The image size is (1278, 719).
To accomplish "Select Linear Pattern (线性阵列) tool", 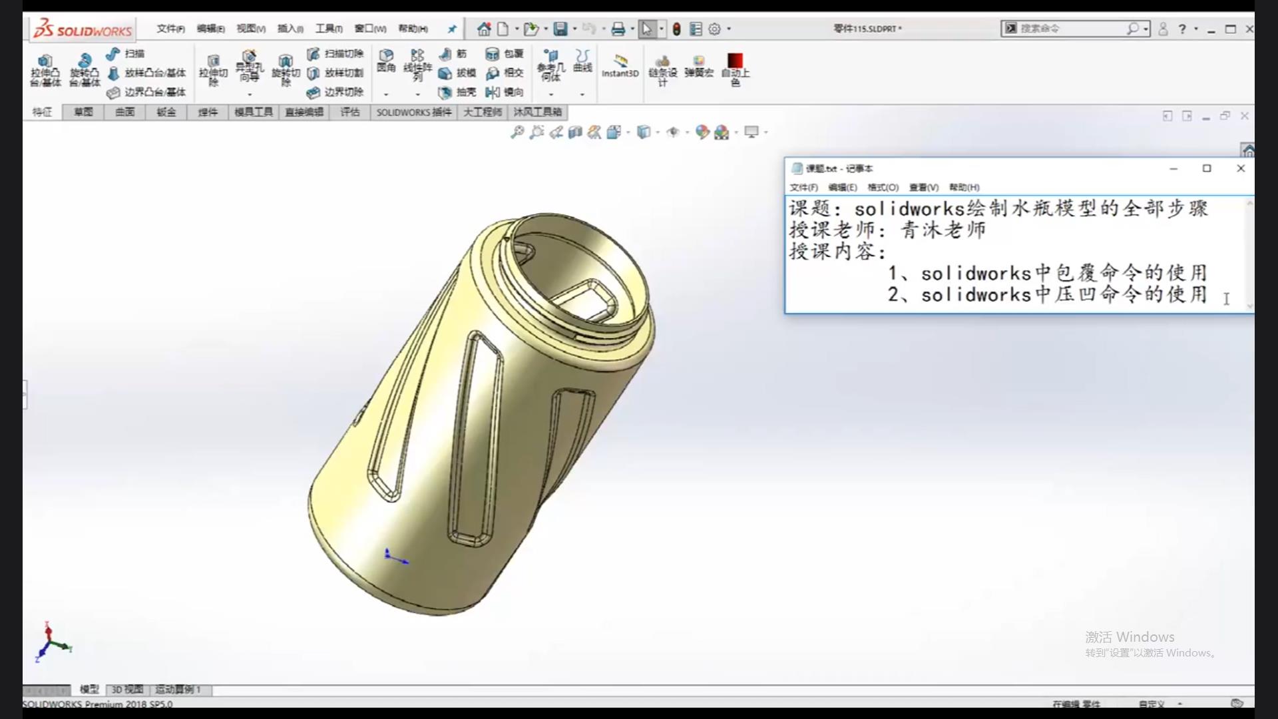I will [417, 65].
